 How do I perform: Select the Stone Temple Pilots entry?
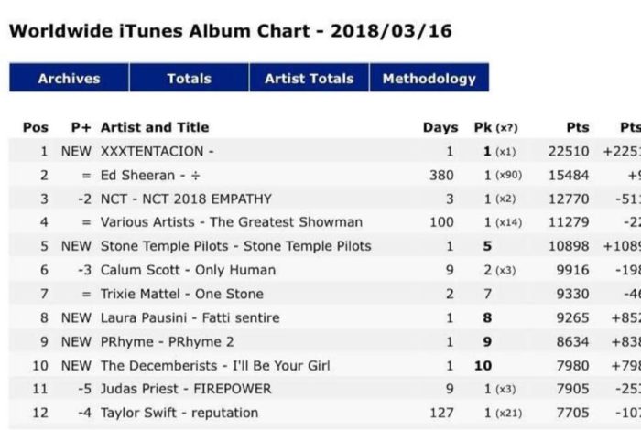pos(235,246)
